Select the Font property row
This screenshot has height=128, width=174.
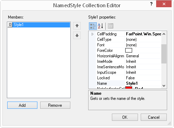128,45
